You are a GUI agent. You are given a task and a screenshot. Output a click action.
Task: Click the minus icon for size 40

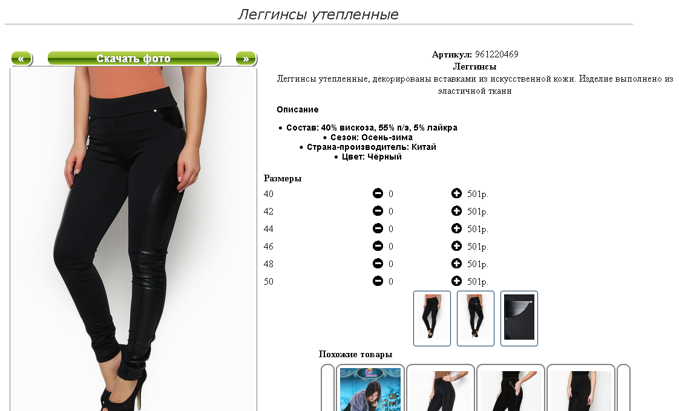click(x=378, y=193)
